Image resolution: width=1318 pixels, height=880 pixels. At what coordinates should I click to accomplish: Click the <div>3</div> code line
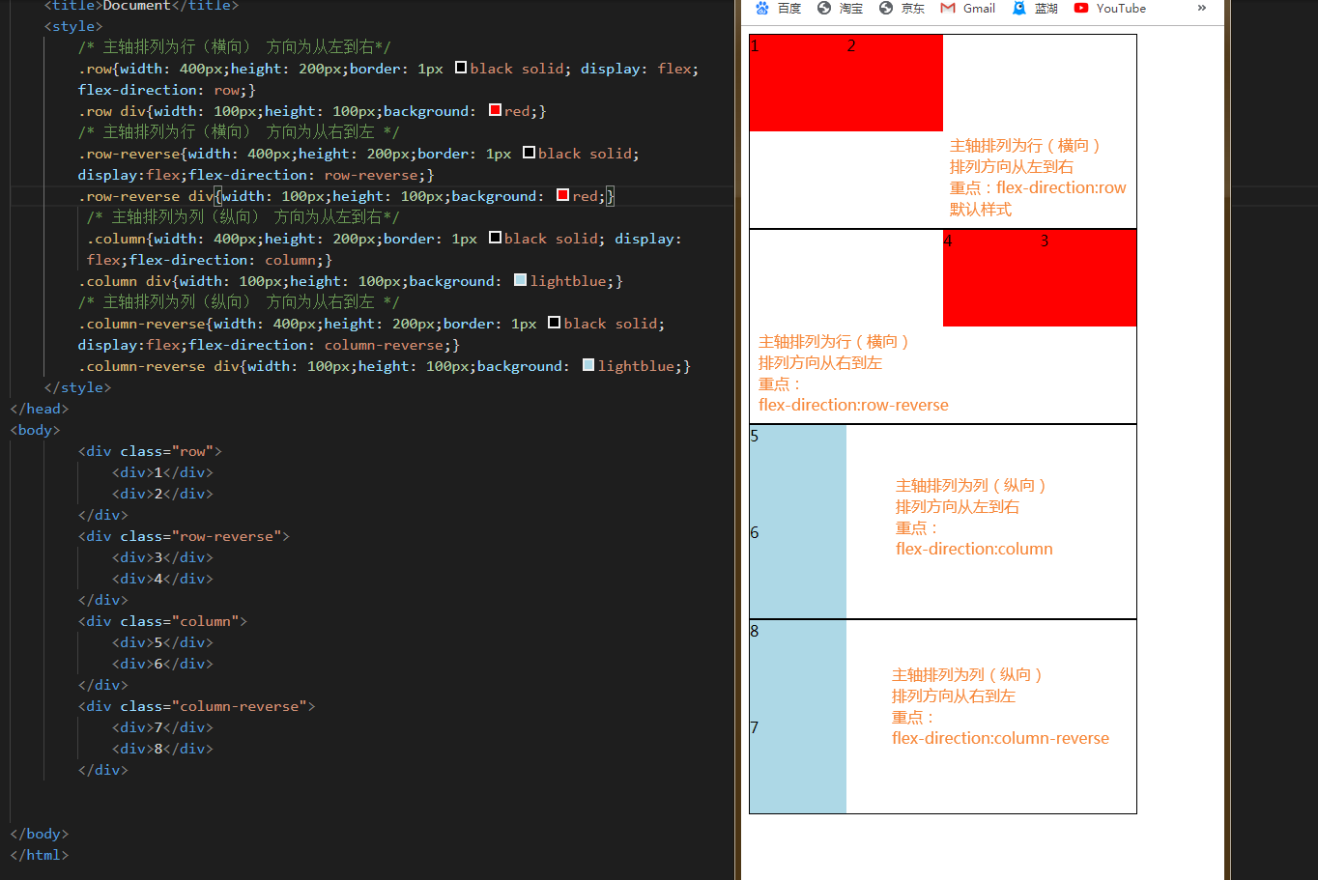[x=162, y=557]
